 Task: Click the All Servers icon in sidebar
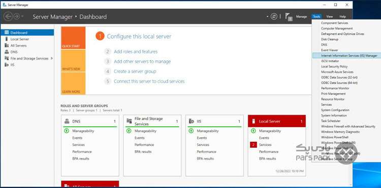point(7,45)
